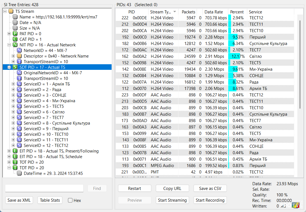
Task: Expand the PAT PID = 0 node
Action: tap(9, 34)
